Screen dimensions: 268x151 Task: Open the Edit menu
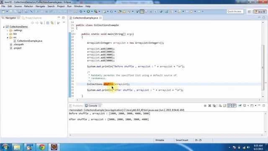click(x=10, y=6)
